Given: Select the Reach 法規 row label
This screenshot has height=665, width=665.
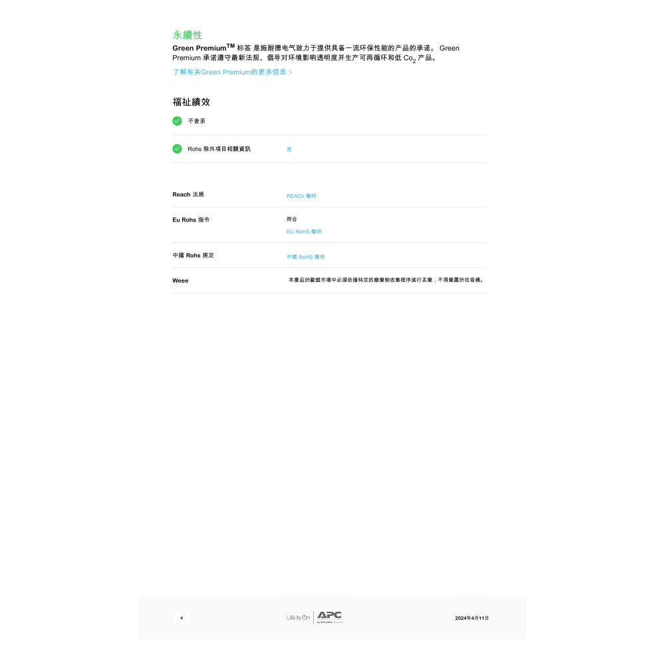Looking at the screenshot, I should coord(188,194).
